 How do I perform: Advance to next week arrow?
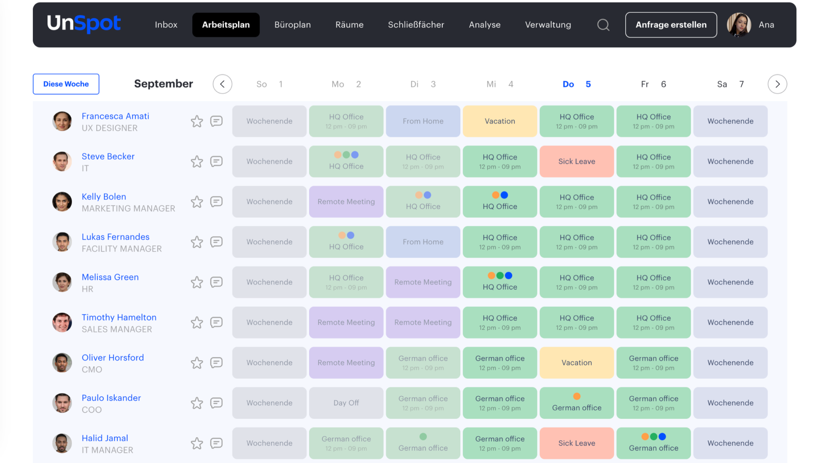(777, 84)
